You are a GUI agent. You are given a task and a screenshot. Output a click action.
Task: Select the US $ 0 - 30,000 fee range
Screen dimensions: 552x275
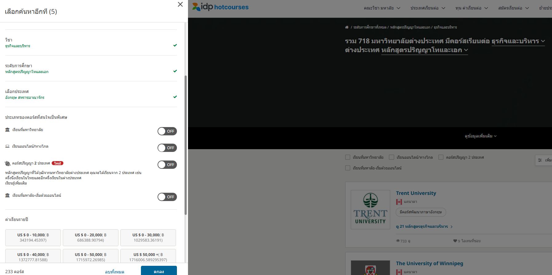click(148, 238)
